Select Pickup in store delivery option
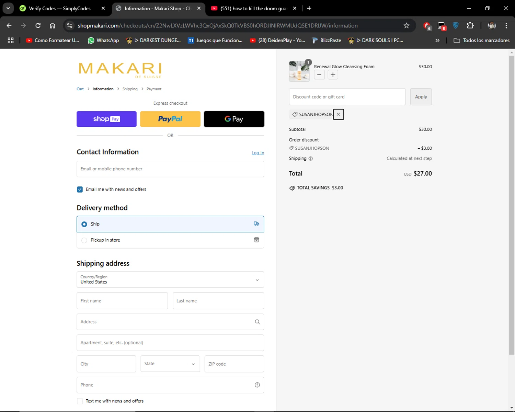Viewport: 515px width, 412px height. pos(170,240)
